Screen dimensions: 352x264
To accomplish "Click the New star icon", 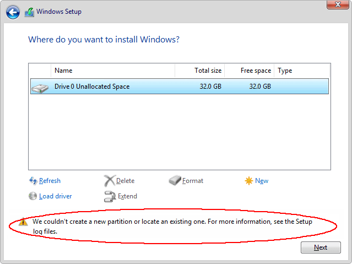I will pos(249,181).
